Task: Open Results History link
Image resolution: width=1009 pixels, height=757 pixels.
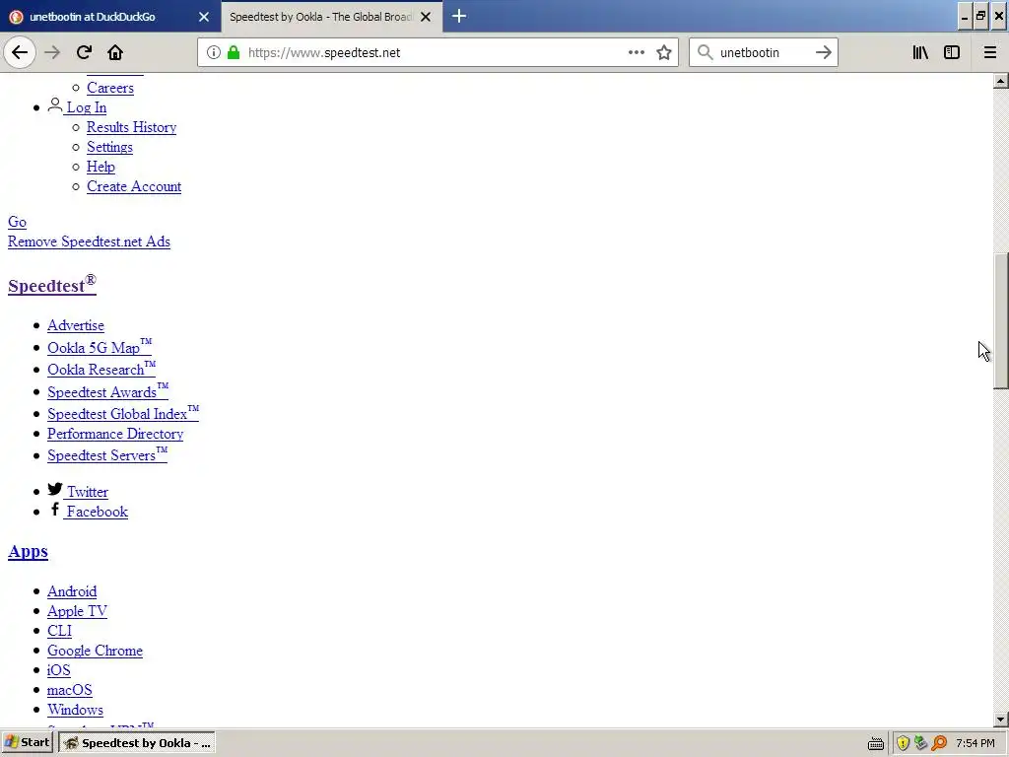Action: [131, 127]
